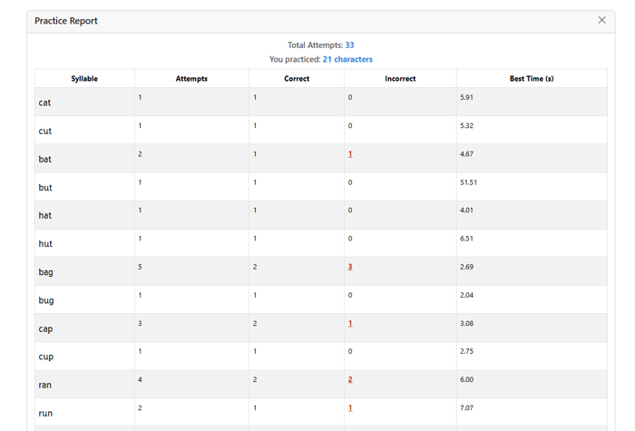Image resolution: width=635 pixels, height=431 pixels.
Task: Click the Correct column header
Action: (297, 79)
